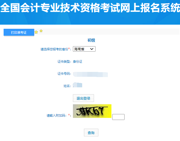
Task: Expand the province list via chevron arrow
Action: [x=92, y=49]
